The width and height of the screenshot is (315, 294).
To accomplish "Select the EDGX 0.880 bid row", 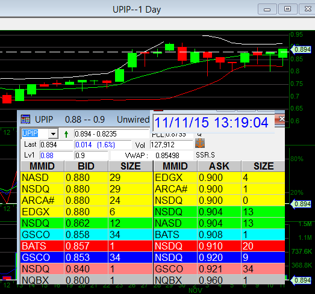I will 87,212.
